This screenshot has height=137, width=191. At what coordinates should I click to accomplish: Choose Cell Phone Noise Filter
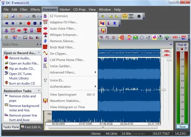[70, 60]
